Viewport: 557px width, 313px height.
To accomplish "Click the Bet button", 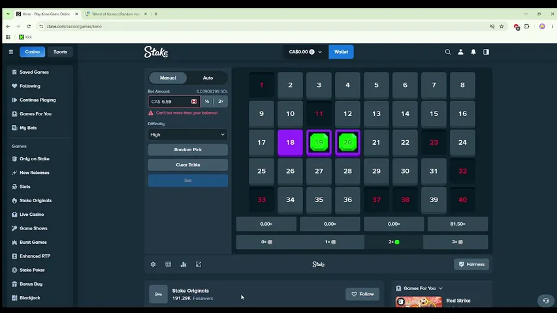I will click(188, 180).
